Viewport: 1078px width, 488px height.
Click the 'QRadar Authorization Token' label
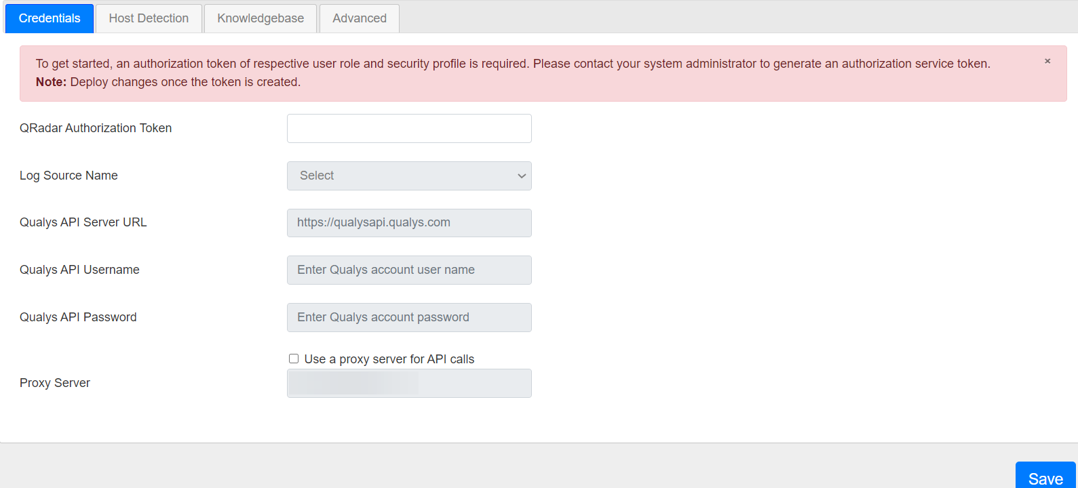click(x=96, y=128)
